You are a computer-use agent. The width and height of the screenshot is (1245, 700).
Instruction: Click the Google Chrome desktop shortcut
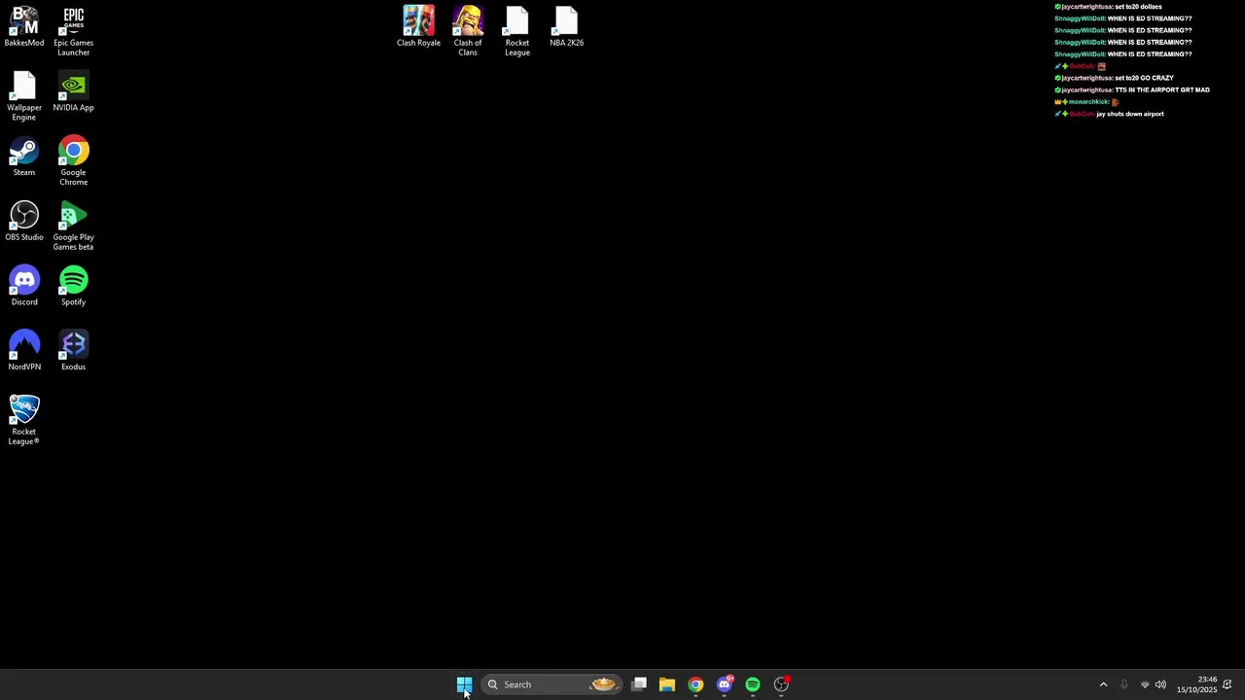pyautogui.click(x=73, y=161)
